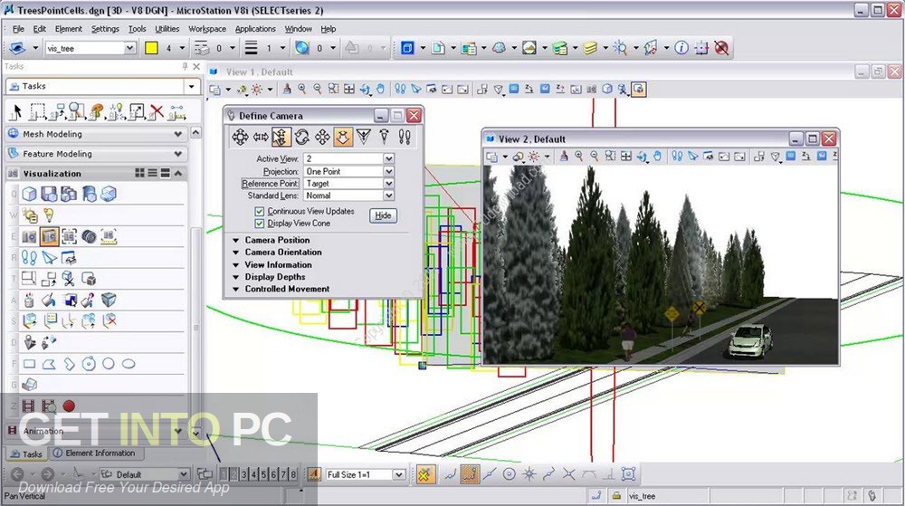Image resolution: width=905 pixels, height=506 pixels.
Task: Toggle view 4 button in view groups
Action: pyautogui.click(x=253, y=474)
